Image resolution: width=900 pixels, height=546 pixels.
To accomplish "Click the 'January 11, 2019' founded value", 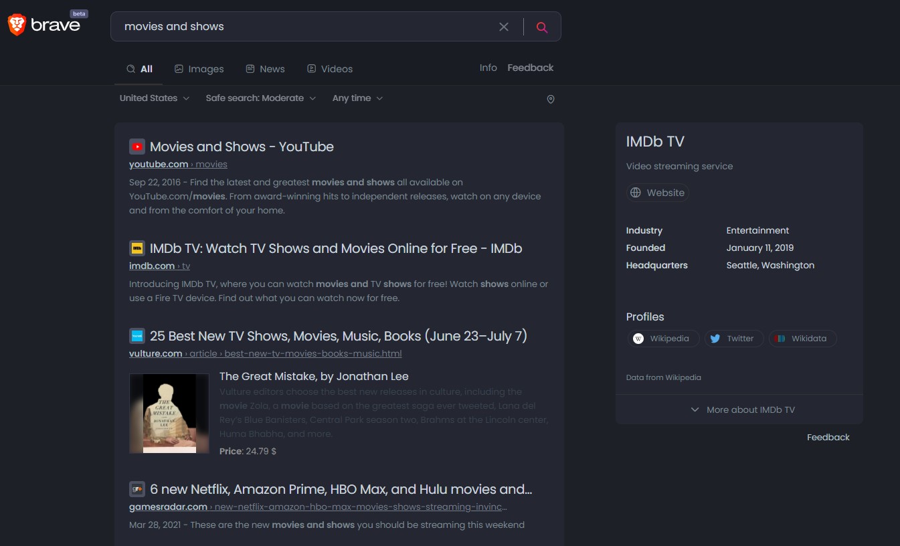I will [760, 248].
